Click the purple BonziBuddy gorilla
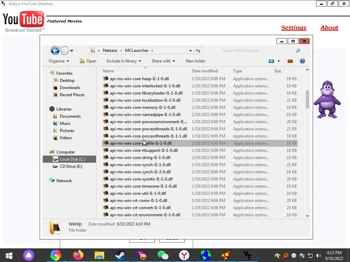This screenshot has height=262, width=350. pos(327,100)
